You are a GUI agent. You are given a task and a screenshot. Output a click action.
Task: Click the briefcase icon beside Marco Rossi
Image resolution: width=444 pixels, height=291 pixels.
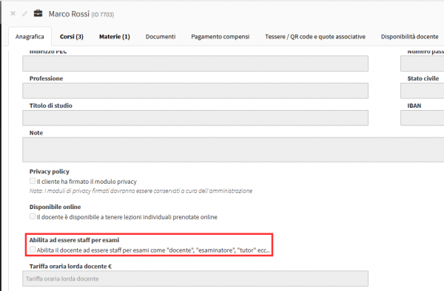pyautogui.click(x=38, y=13)
